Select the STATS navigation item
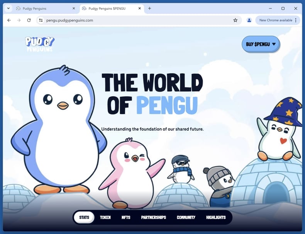The width and height of the screenshot is (305, 234). pyautogui.click(x=84, y=217)
